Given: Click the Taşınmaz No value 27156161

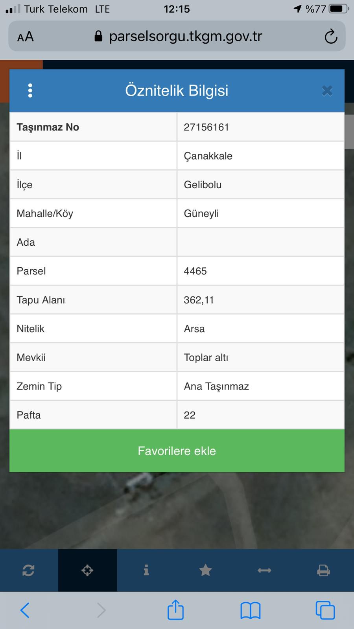Looking at the screenshot, I should point(206,127).
